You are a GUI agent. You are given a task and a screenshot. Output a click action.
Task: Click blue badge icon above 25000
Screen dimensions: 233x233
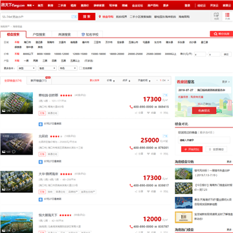tap(165, 136)
